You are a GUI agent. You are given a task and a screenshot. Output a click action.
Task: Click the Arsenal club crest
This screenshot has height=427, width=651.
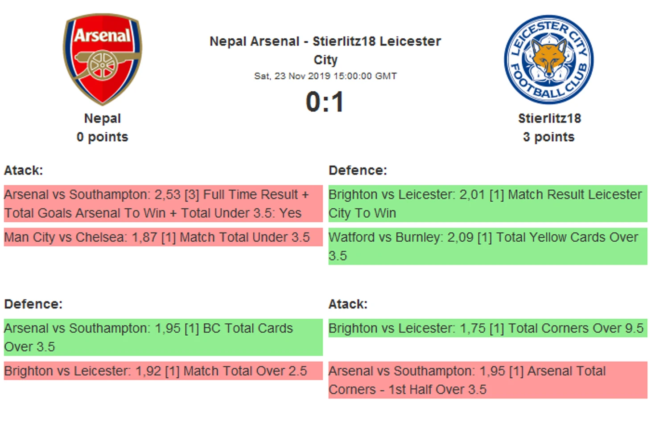pyautogui.click(x=103, y=59)
